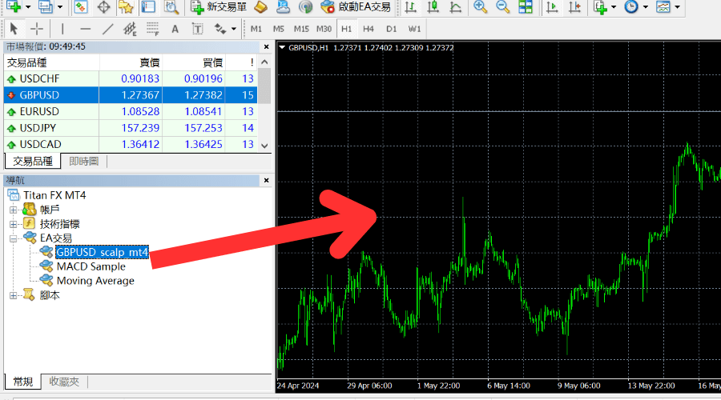Select the Text label tool (A)

click(175, 29)
